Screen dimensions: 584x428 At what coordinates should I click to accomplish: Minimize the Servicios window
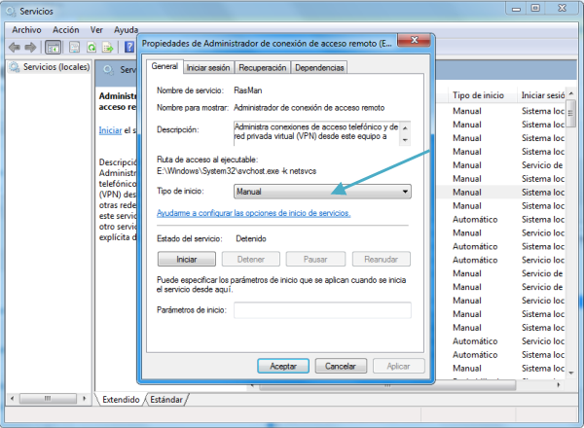(x=516, y=9)
